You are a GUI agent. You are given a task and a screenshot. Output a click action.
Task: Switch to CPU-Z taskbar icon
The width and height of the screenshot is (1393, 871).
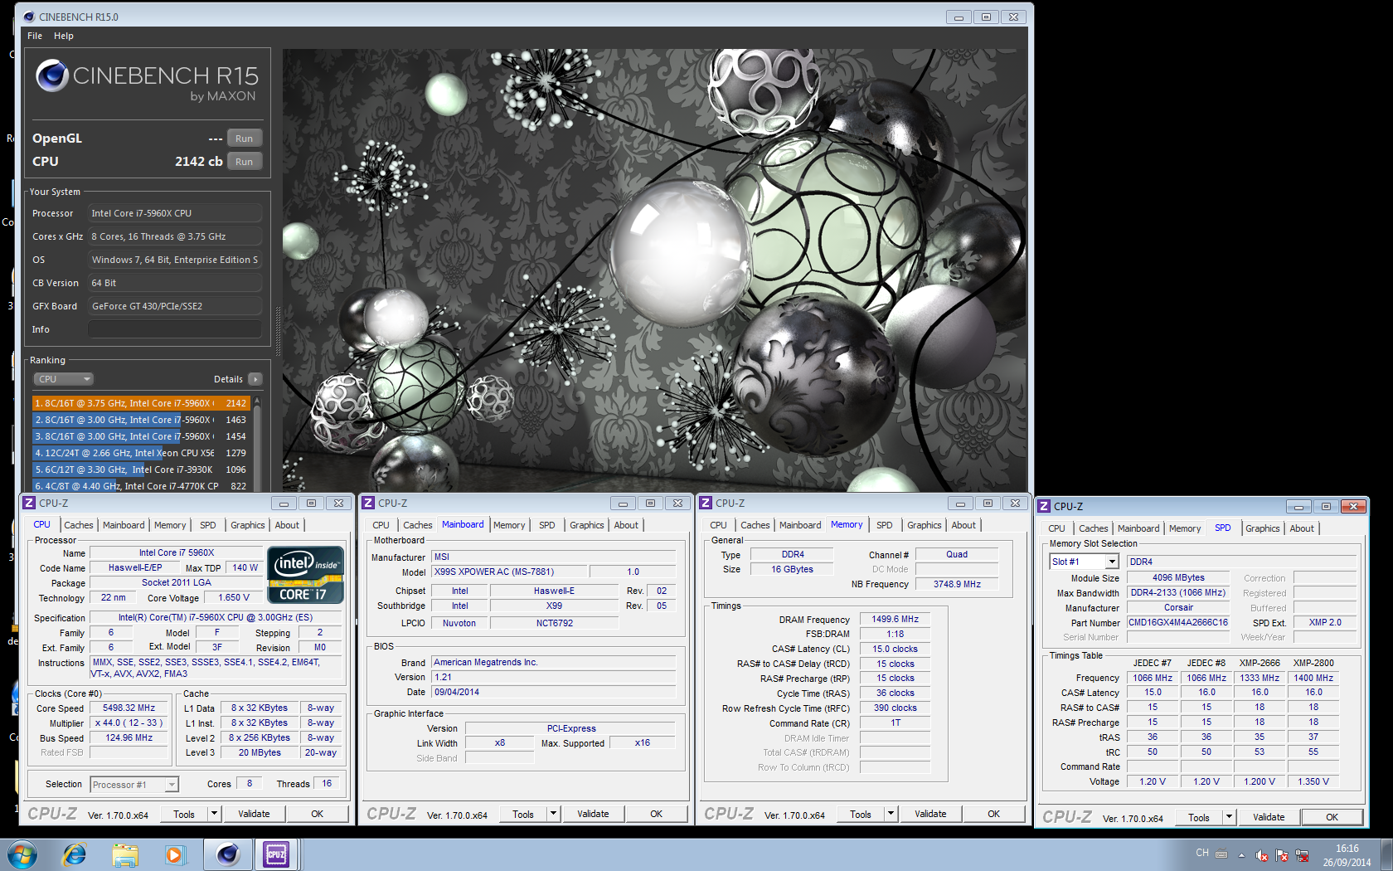click(276, 854)
